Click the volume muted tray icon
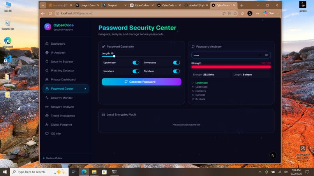The width and height of the screenshot is (314, 176). [x=286, y=172]
